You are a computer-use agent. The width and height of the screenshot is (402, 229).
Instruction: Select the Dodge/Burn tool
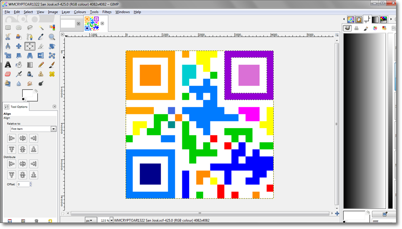[x=41, y=83]
